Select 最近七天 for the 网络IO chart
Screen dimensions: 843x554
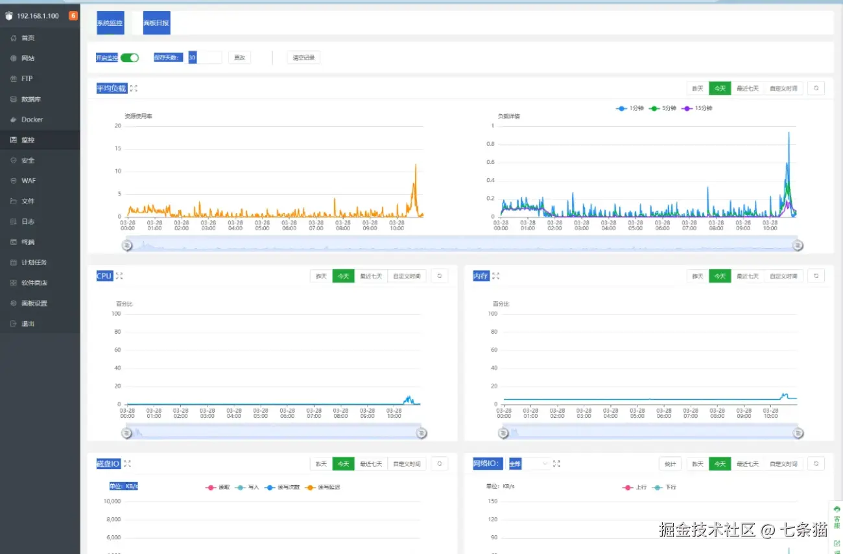748,464
